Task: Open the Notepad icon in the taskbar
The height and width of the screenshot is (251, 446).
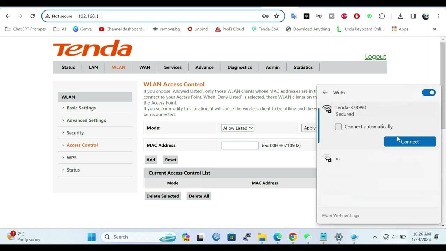Action: (x=323, y=237)
